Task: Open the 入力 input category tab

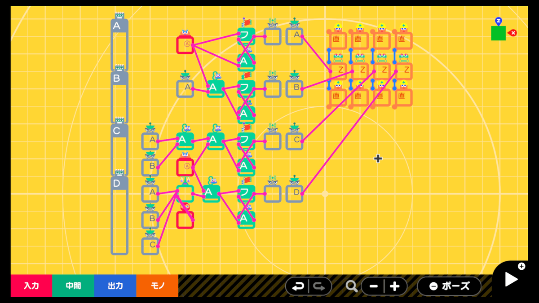Action: point(31,286)
